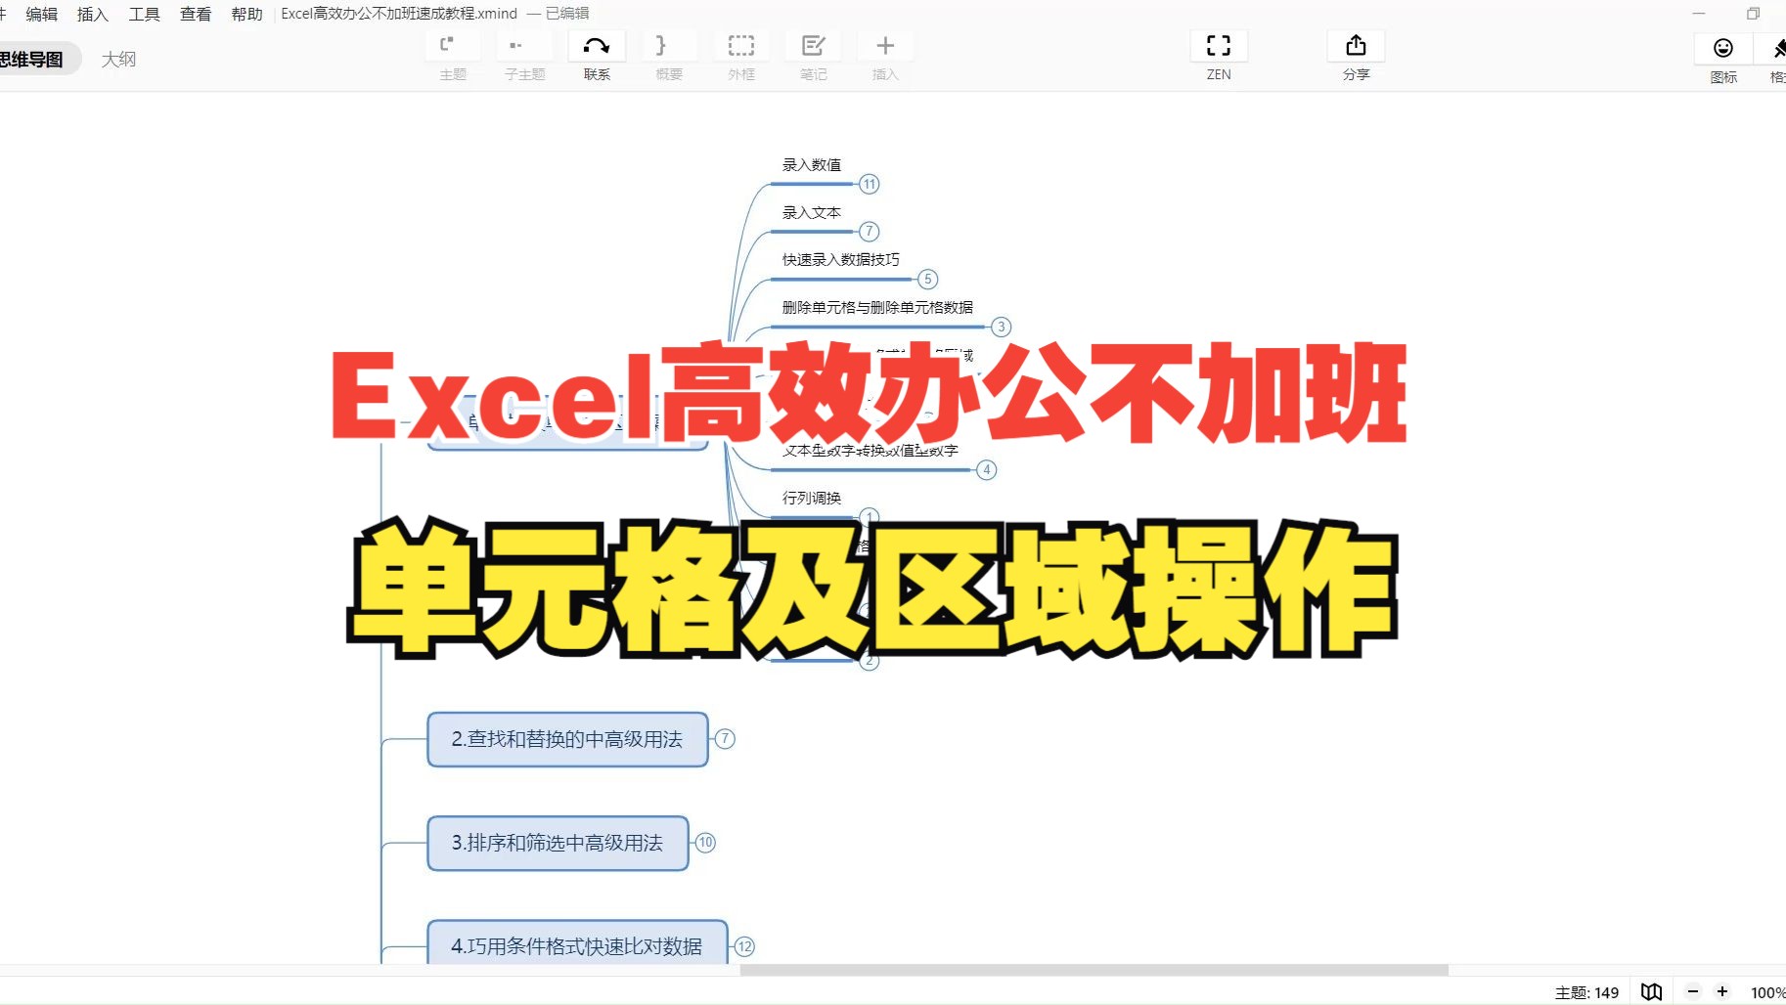This screenshot has height=1005, width=1786.
Task: Collapse the 录入数值 branch count 11
Action: click(x=870, y=184)
